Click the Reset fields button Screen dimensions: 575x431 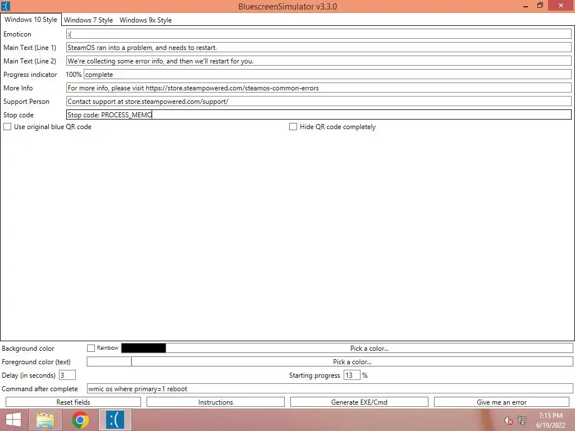(x=73, y=402)
